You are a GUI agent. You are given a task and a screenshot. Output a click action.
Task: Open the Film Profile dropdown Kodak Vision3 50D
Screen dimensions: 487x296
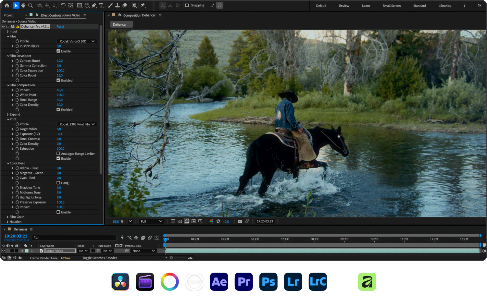coord(77,41)
